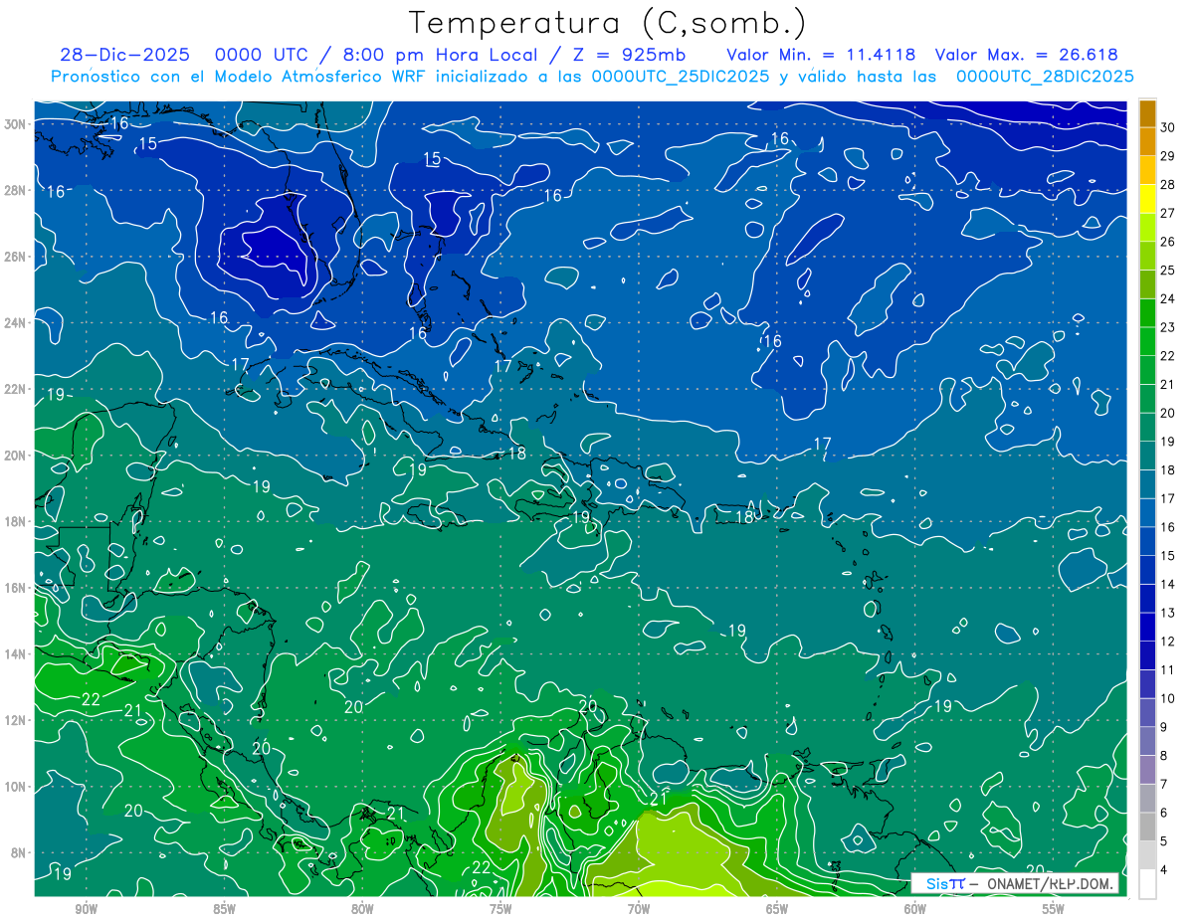The height and width of the screenshot is (922, 1194).
Task: Click the longitude axis label "75W"
Action: pos(500,910)
